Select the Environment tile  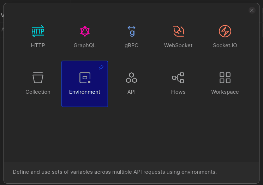click(x=85, y=84)
